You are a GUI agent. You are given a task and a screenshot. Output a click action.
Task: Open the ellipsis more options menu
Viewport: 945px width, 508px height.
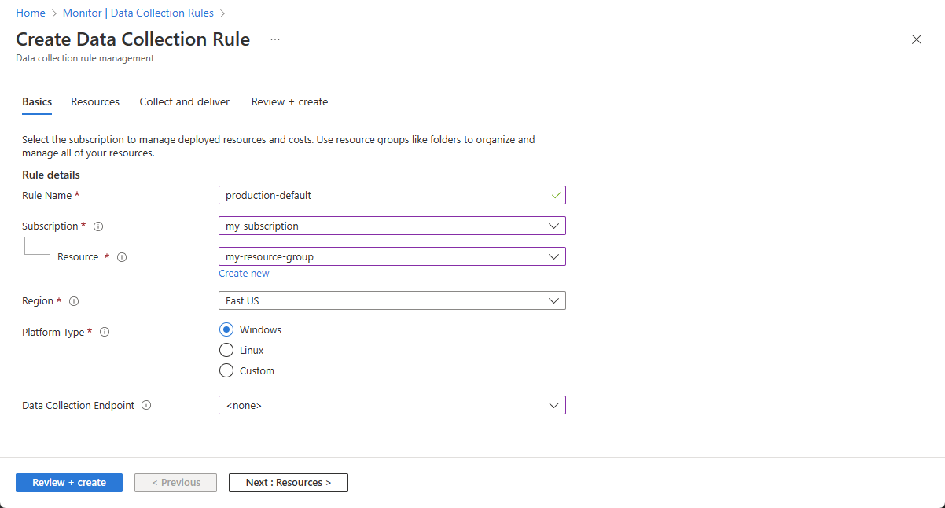275,39
